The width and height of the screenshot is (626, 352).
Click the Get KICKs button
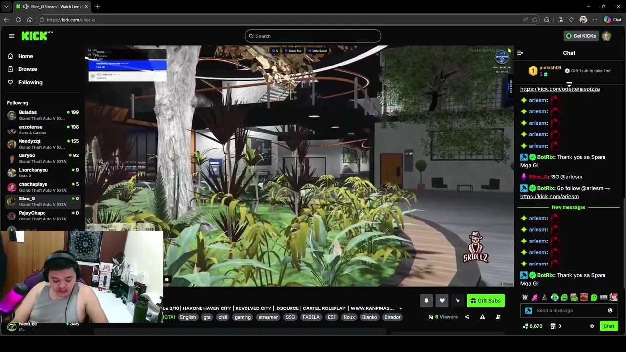[x=581, y=36]
